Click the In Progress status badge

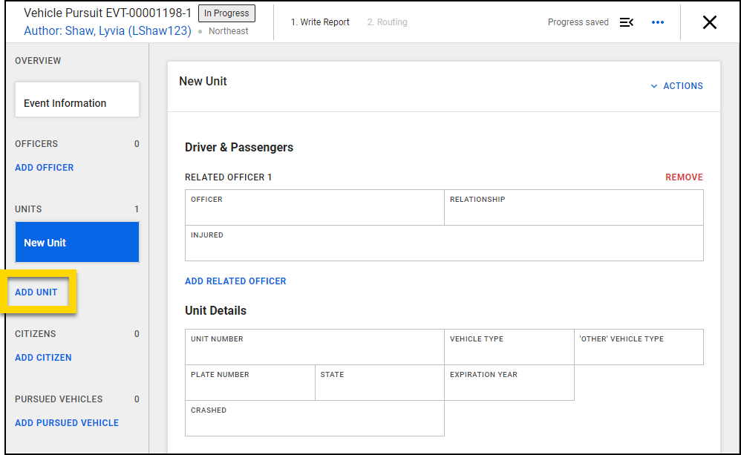click(226, 13)
